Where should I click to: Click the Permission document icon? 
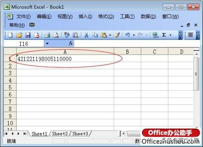pos(37,35)
